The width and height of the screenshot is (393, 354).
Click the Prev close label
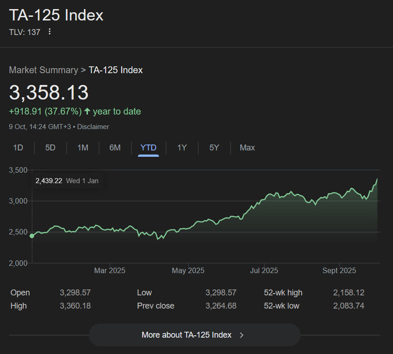[156, 306]
